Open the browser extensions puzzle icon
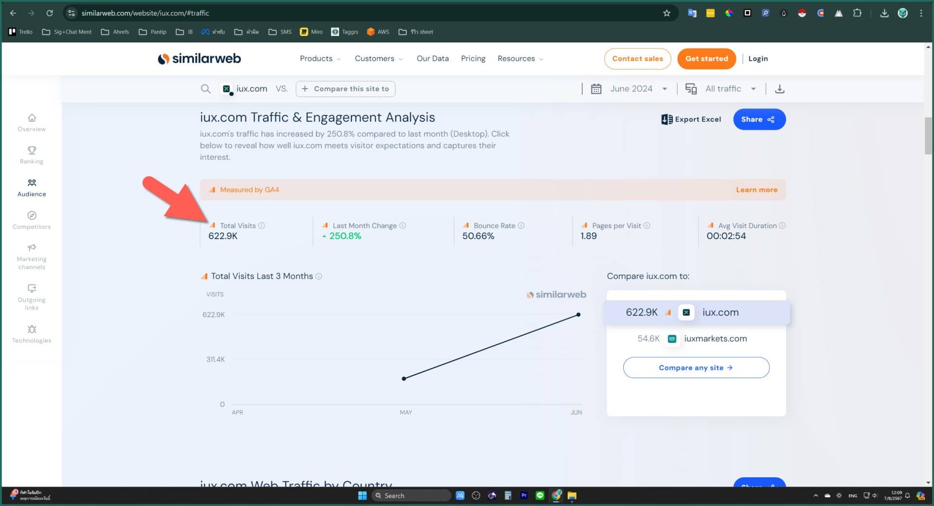The height and width of the screenshot is (506, 934). click(x=857, y=13)
